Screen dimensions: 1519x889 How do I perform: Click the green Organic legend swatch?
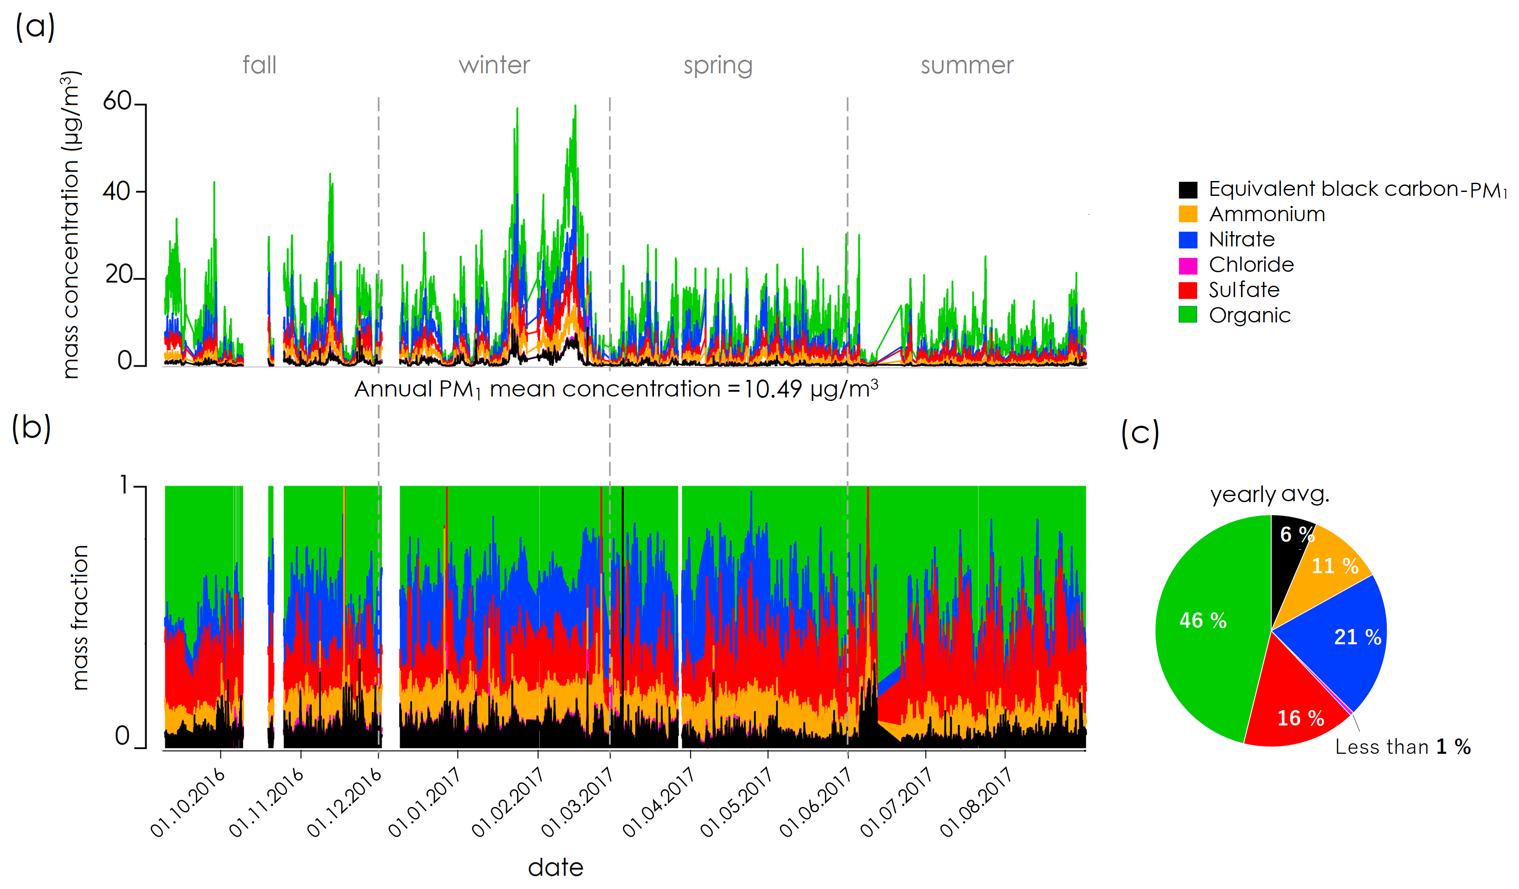click(x=1187, y=315)
